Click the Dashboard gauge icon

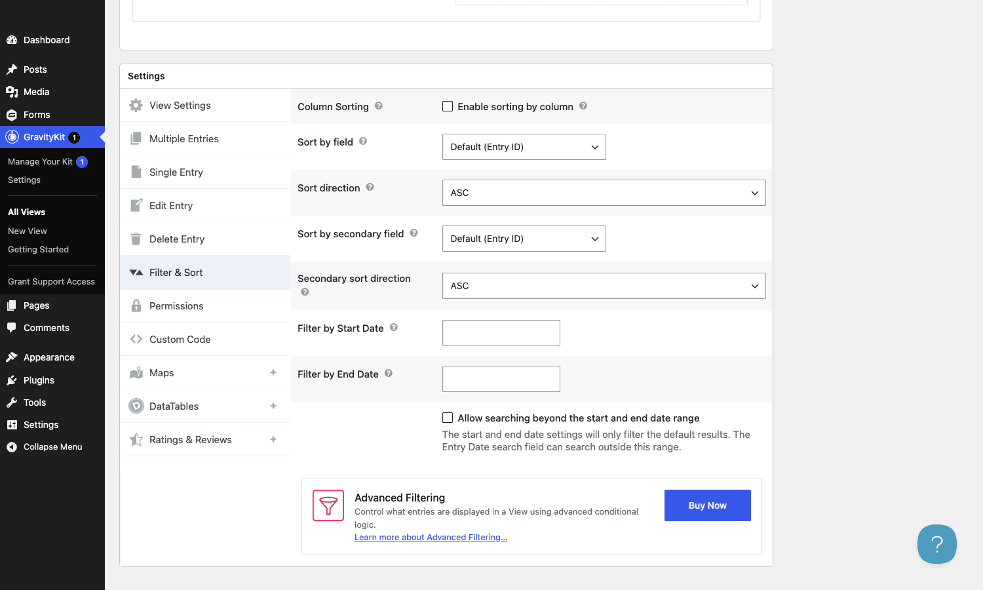point(12,40)
